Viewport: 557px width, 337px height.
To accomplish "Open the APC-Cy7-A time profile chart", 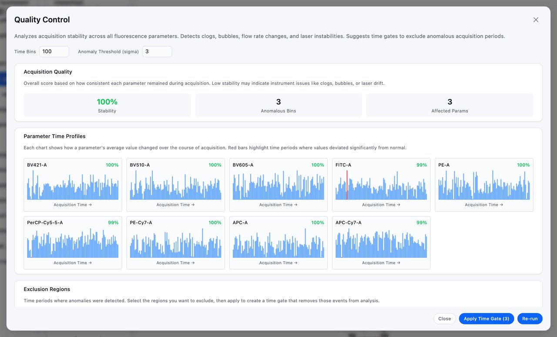I will (x=381, y=243).
